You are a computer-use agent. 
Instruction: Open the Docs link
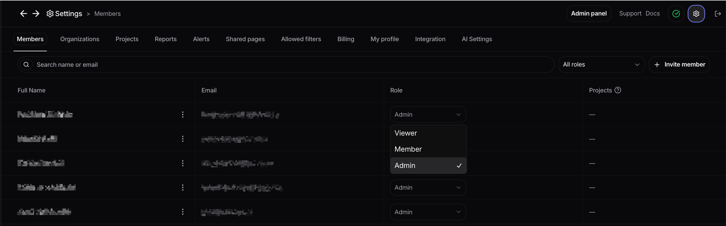[x=653, y=14]
